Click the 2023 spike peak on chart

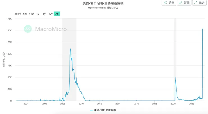[202, 29]
